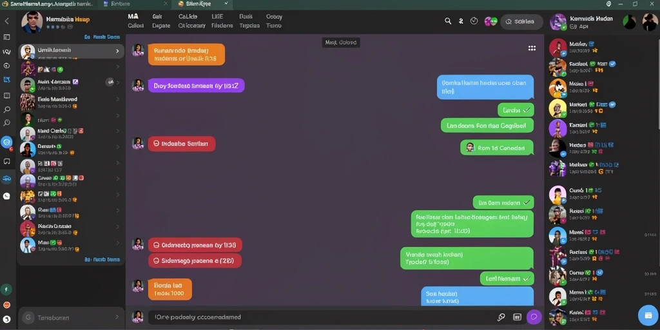Click the Sobles pill button in header
The image size is (660, 330).
tap(521, 21)
